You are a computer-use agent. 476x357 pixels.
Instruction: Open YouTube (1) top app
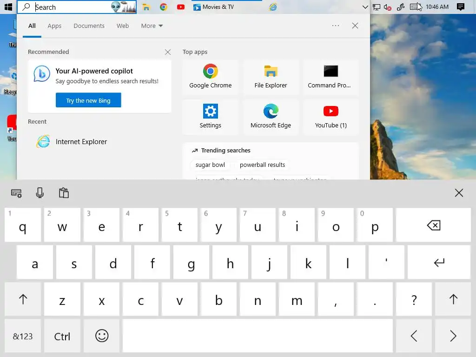(331, 117)
